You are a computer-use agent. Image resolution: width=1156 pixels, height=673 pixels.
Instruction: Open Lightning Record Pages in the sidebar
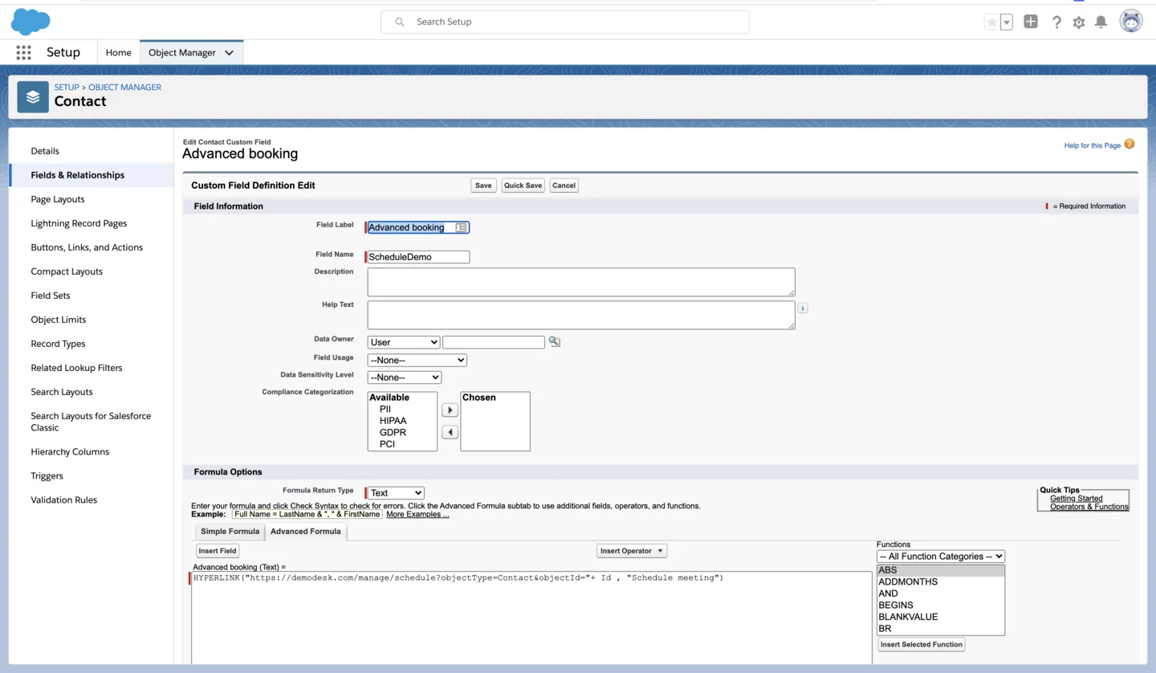(79, 223)
